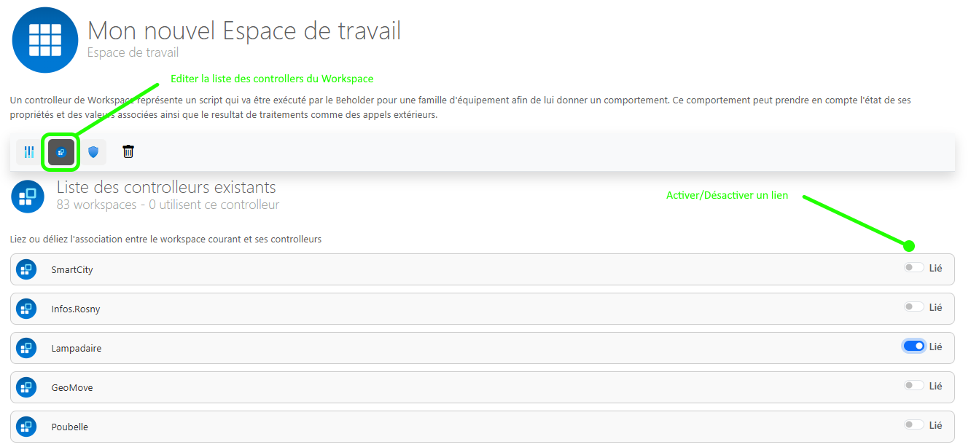Screen dimensions: 971x447
Task: Click the Infos.Rosny controller icon
Action: point(26,309)
